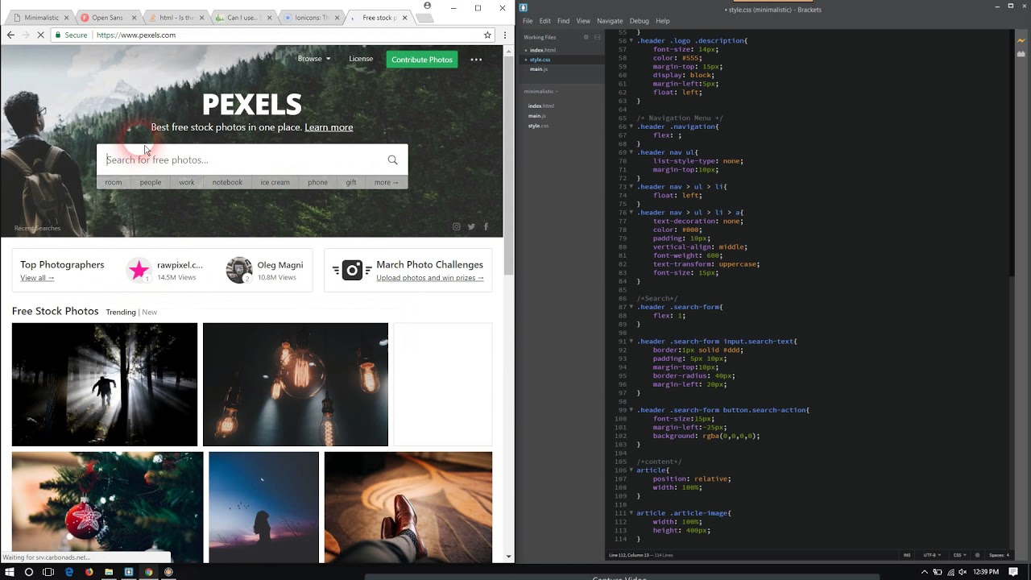Click Contribute Photos button
Screen dimensions: 1031x580
(x=422, y=60)
